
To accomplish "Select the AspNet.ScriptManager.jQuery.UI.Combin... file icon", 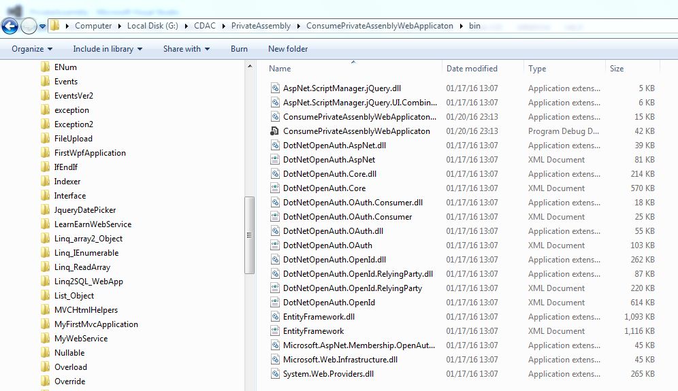I will click(274, 103).
